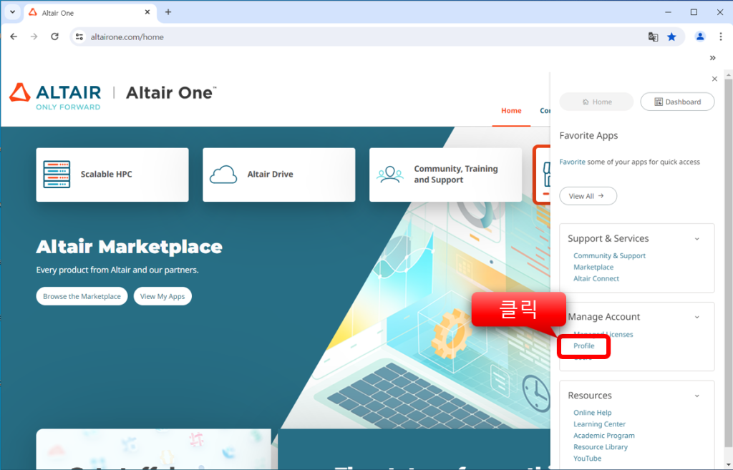Click the translate page icon
The height and width of the screenshot is (470, 733).
pos(653,36)
